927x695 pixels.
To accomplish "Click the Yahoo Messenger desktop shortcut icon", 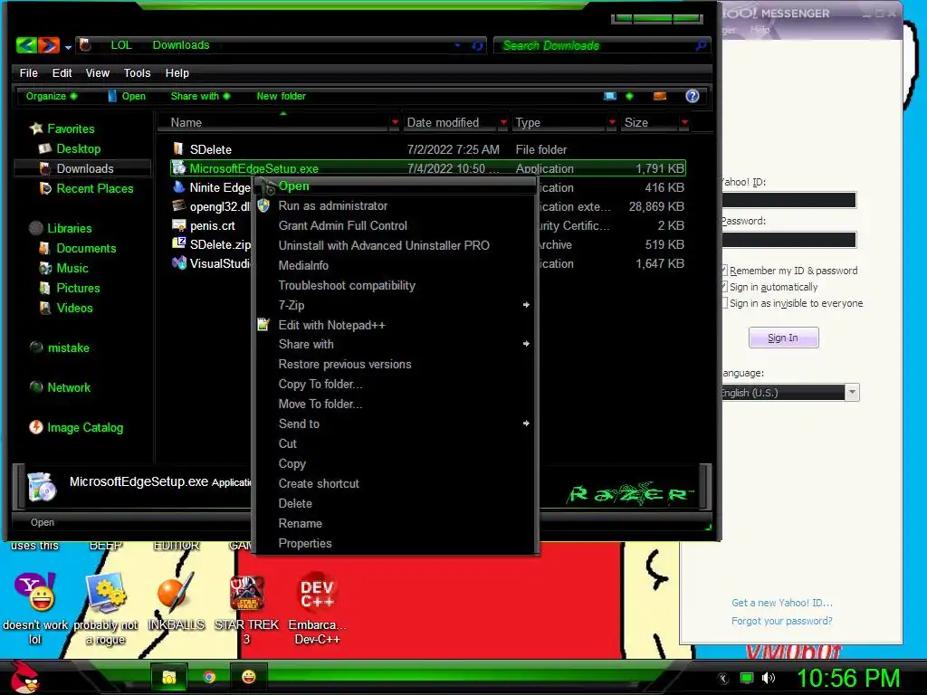I will [35, 592].
